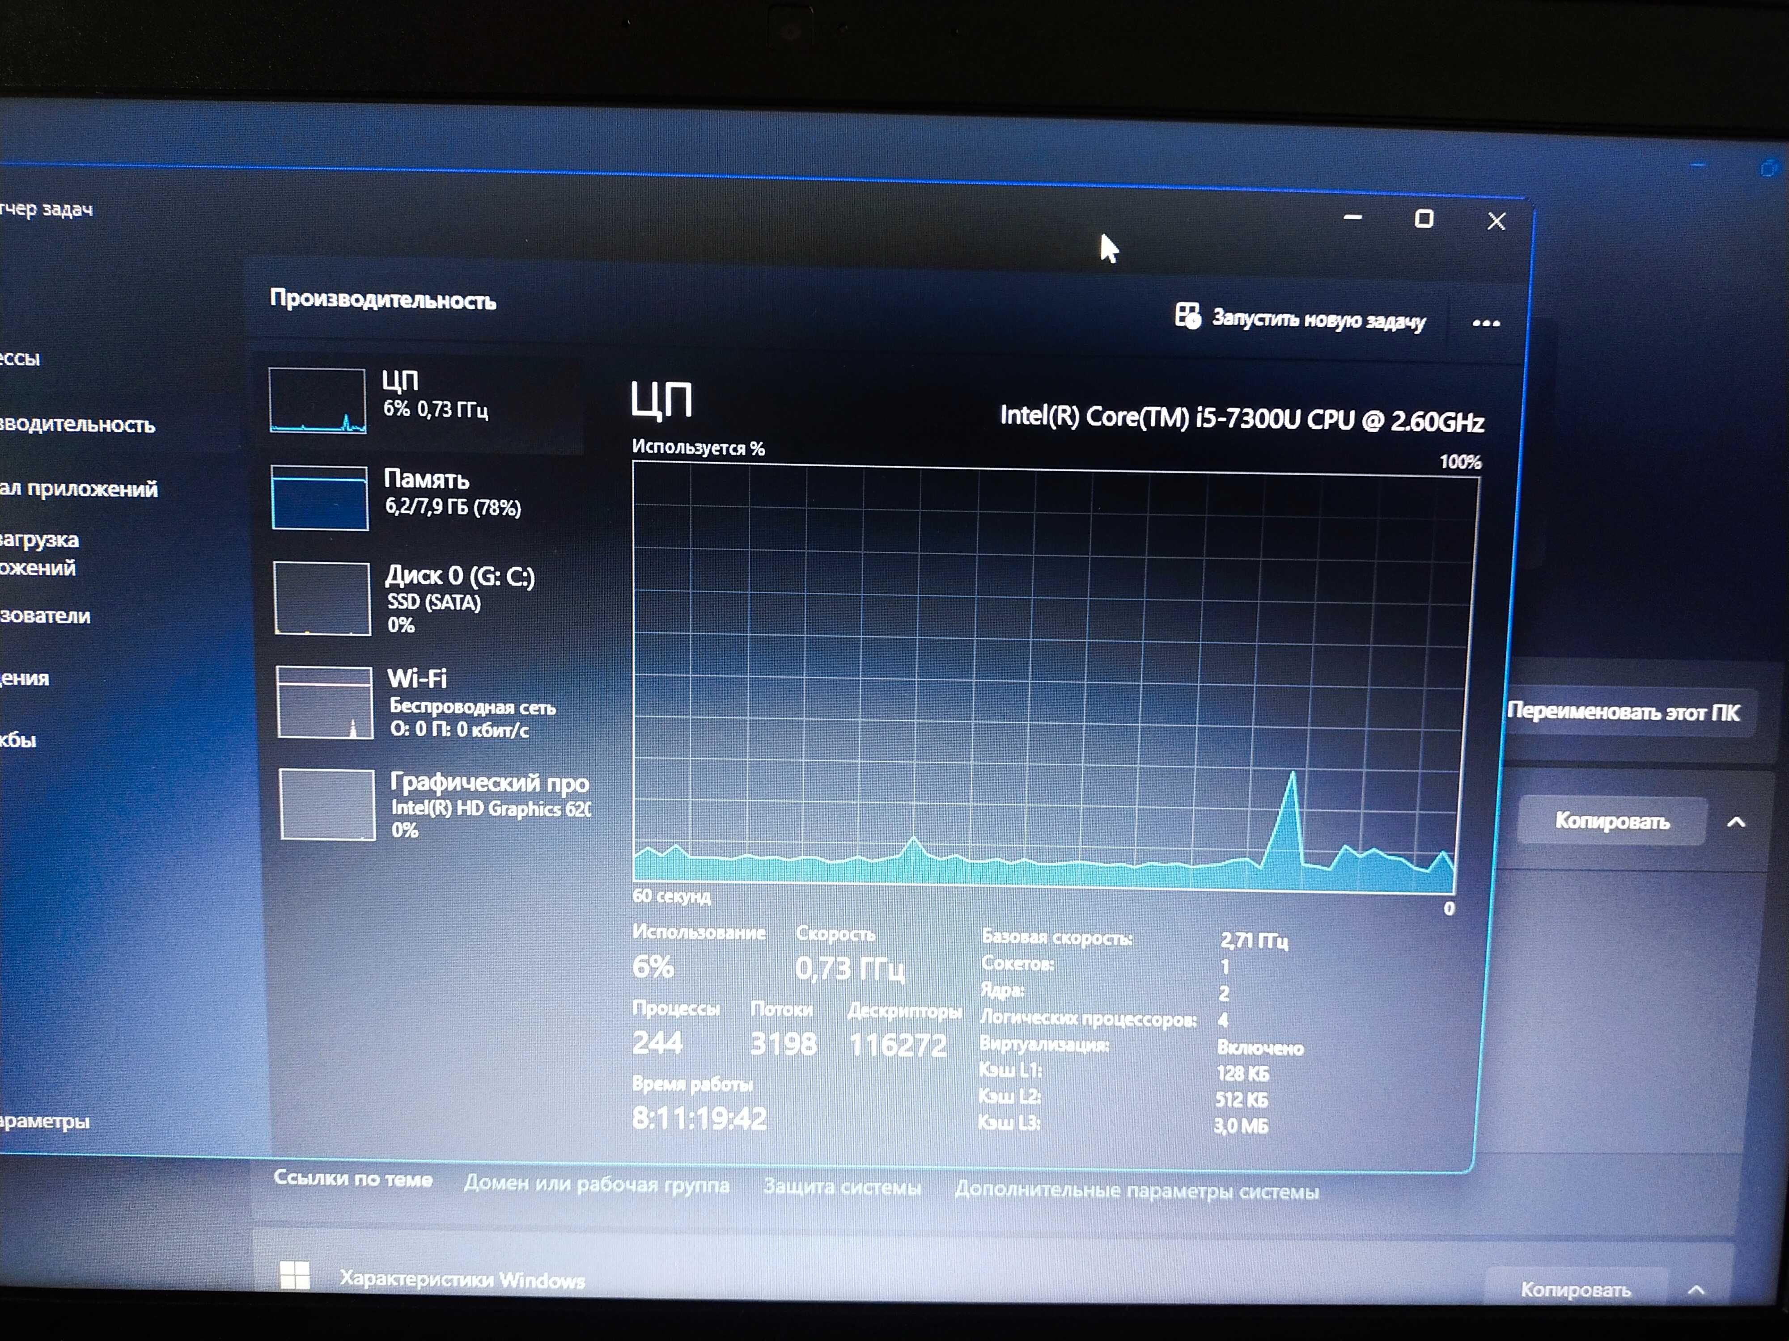This screenshot has height=1341, width=1789.
Task: Open the Журнал приложений sidebar tab
Action: pyautogui.click(x=78, y=489)
